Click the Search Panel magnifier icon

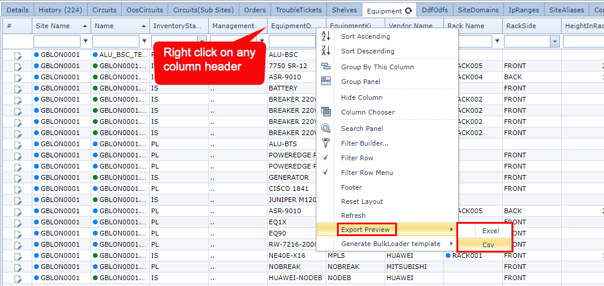coord(326,129)
